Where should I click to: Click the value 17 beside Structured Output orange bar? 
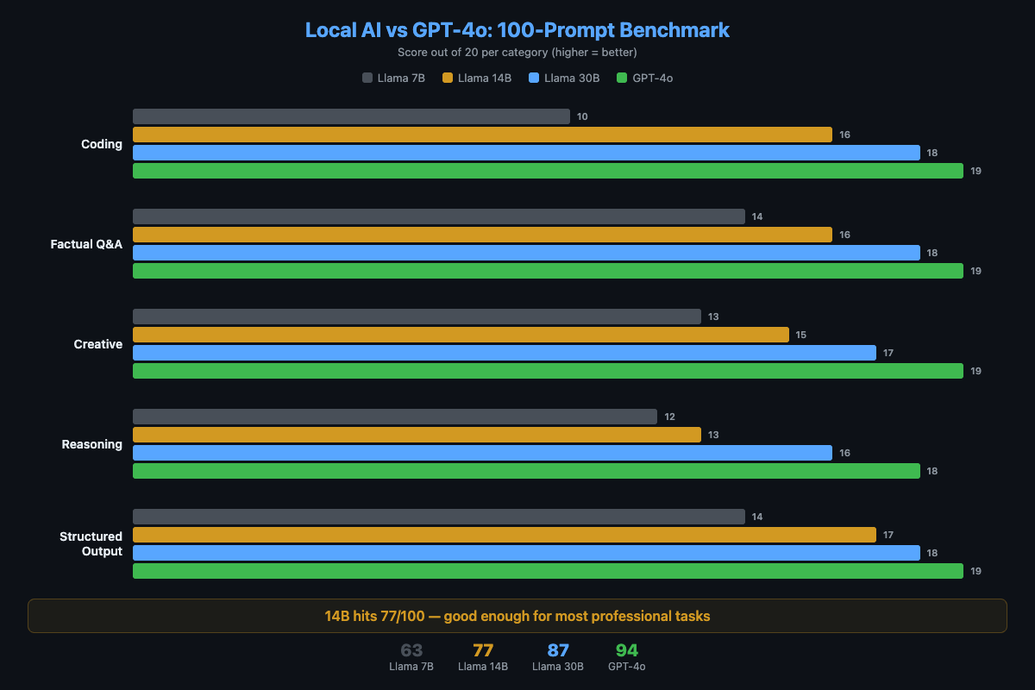click(x=888, y=535)
